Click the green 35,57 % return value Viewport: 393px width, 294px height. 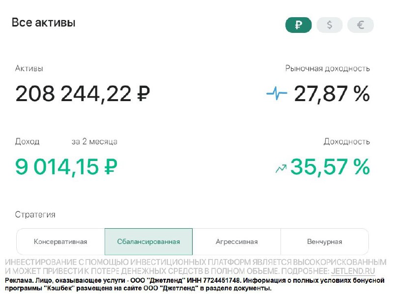point(330,167)
